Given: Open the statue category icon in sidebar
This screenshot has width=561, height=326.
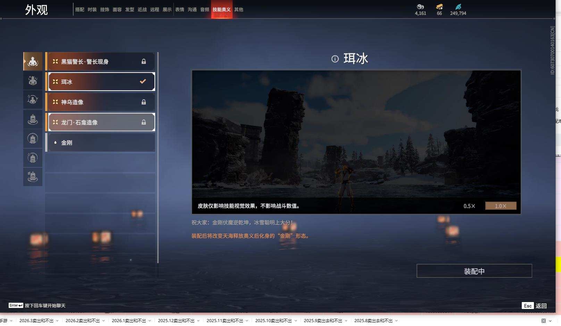Looking at the screenshot, I should click(33, 118).
